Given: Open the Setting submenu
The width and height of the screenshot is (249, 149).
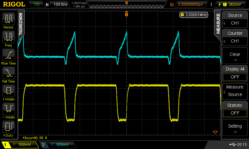Looking at the screenshot, I should tap(235, 128).
